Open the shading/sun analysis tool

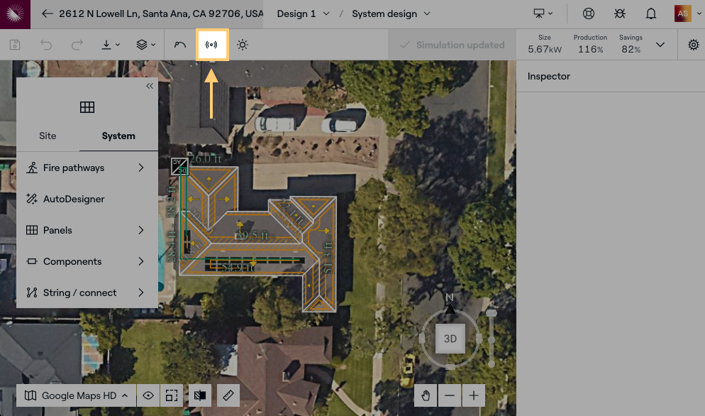(242, 45)
